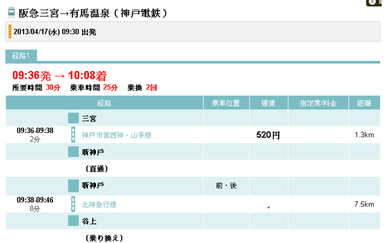Click the 指定席/料金 column header
Image resolution: width=386 pixels, height=243 pixels.
click(318, 103)
